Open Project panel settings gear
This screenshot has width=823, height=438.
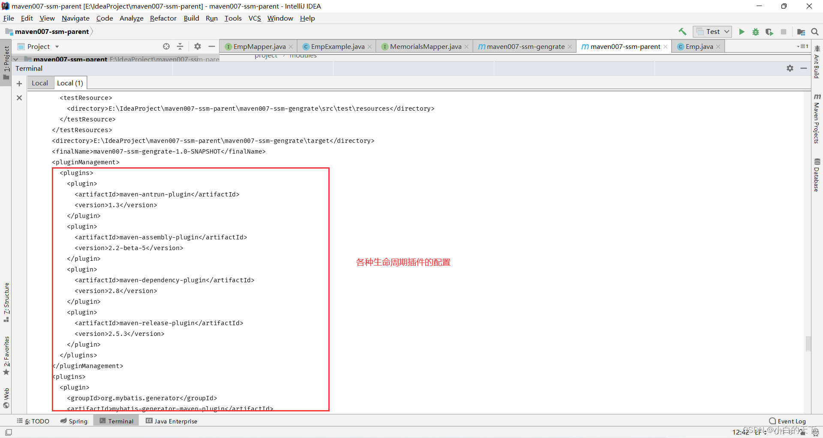point(198,46)
